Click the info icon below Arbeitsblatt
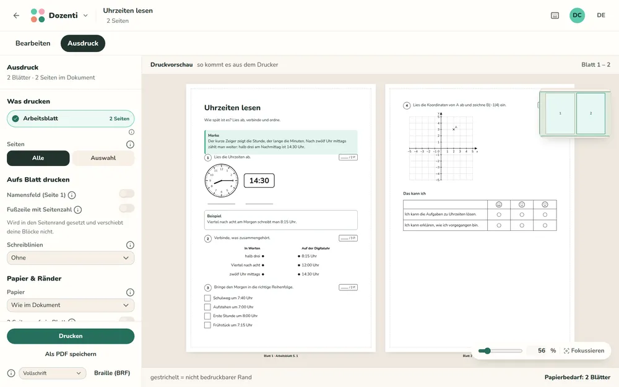The image size is (619, 387). (x=131, y=133)
